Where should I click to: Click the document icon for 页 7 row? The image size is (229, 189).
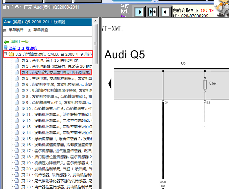[17, 90]
